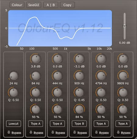
Task: Click the 84 % value label
Action: coord(79,117)
